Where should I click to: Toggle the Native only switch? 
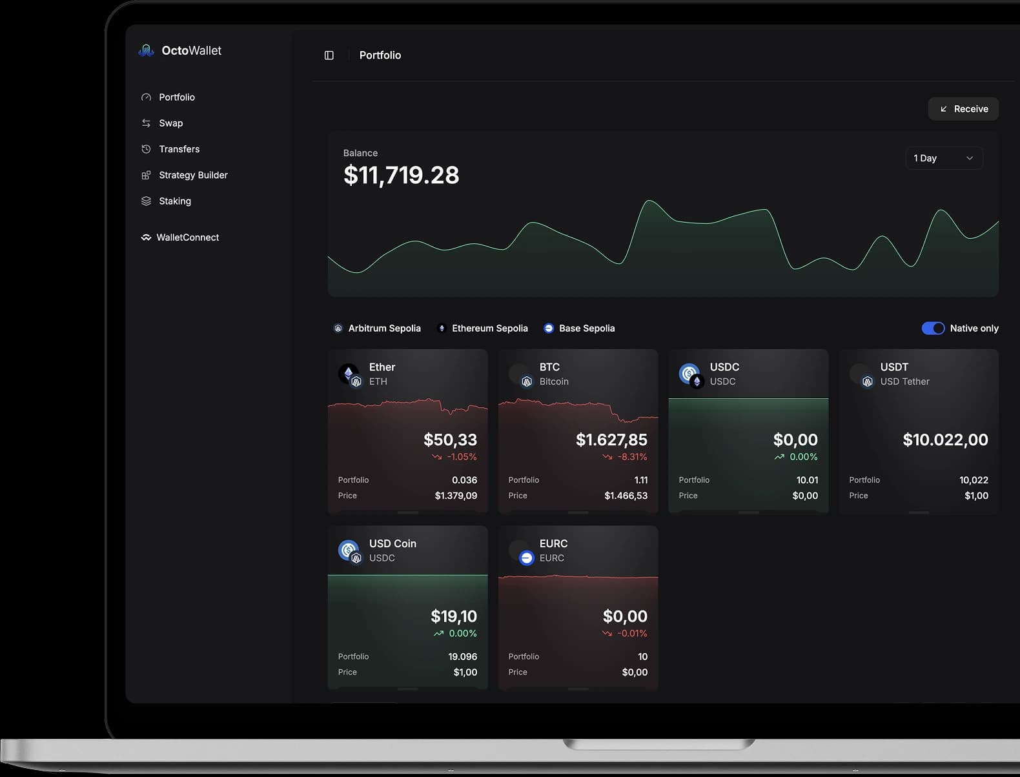coord(933,328)
